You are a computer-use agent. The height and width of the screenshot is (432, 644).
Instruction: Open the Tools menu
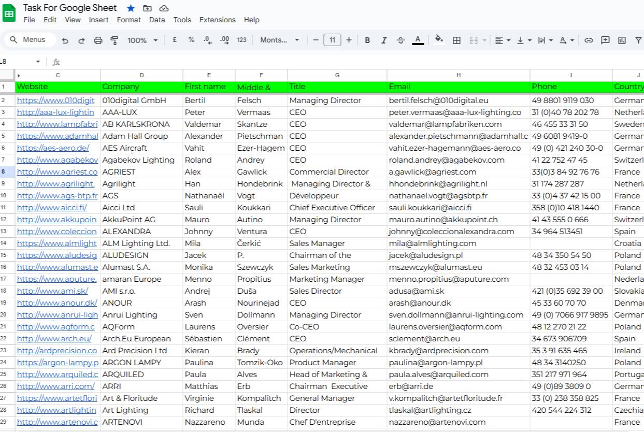(x=182, y=20)
